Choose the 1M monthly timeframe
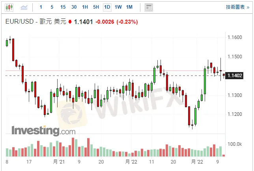This screenshot has height=171, width=254. tap(130, 7)
